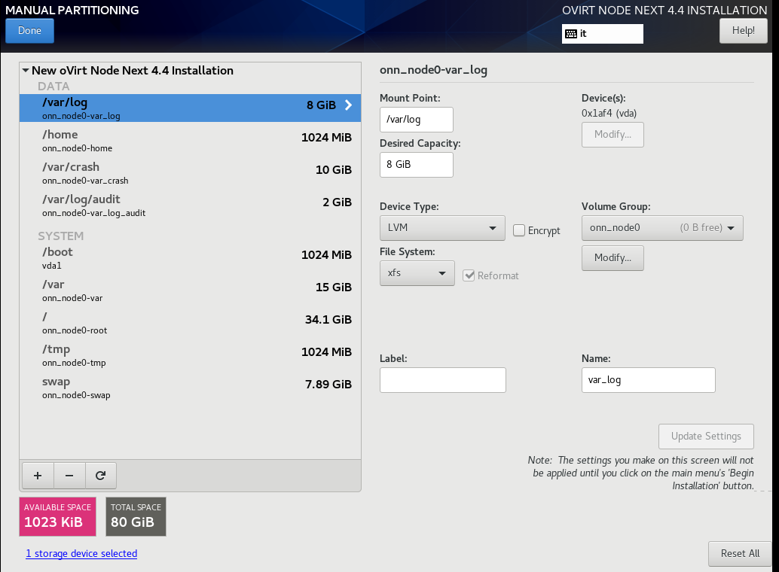This screenshot has width=779, height=572.
Task: Click the minus icon to remove mount point
Action: (x=69, y=476)
